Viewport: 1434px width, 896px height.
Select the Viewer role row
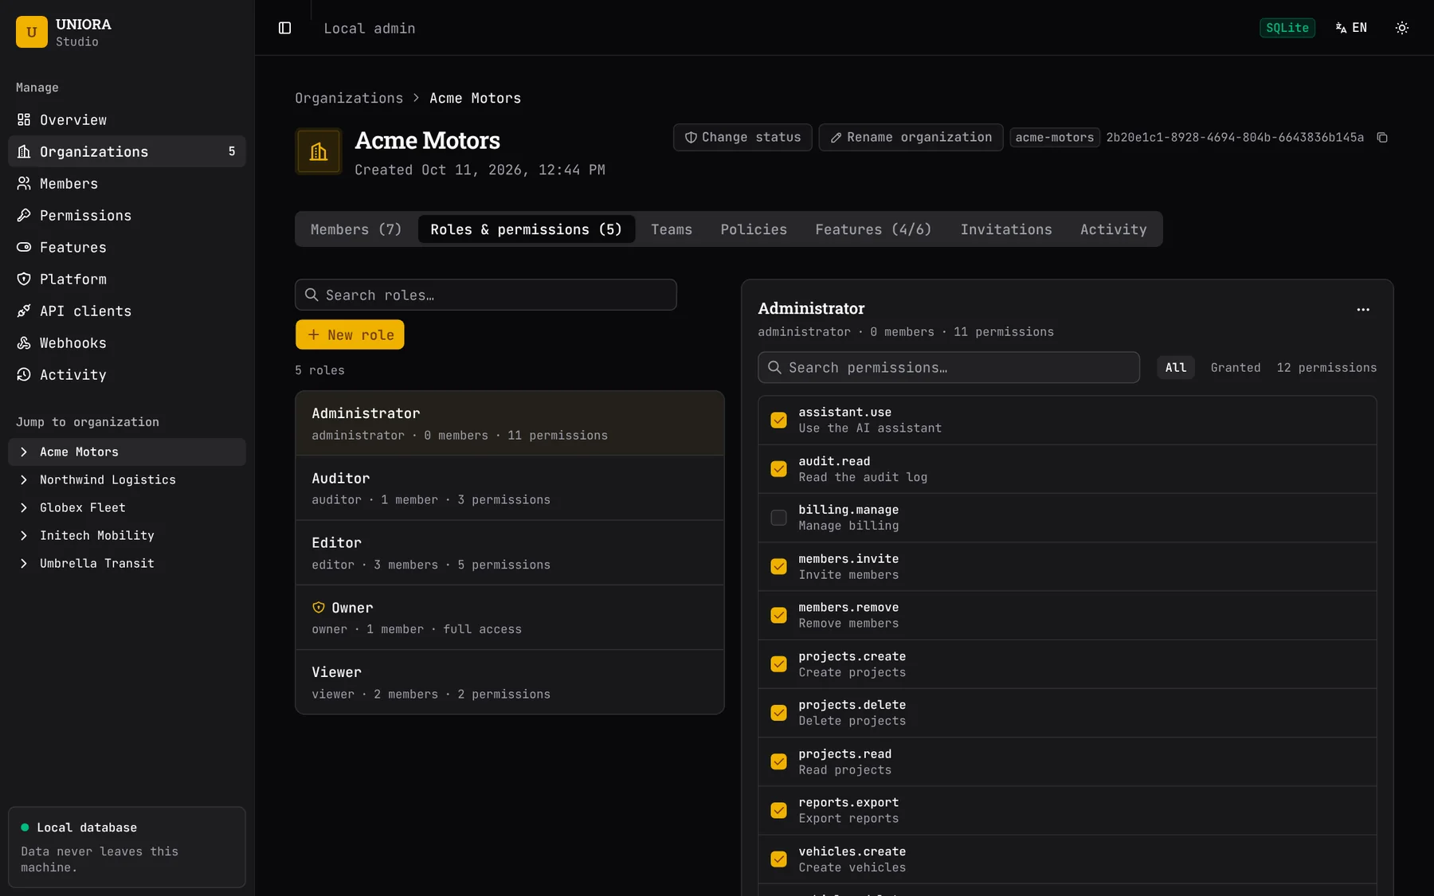pyautogui.click(x=510, y=683)
